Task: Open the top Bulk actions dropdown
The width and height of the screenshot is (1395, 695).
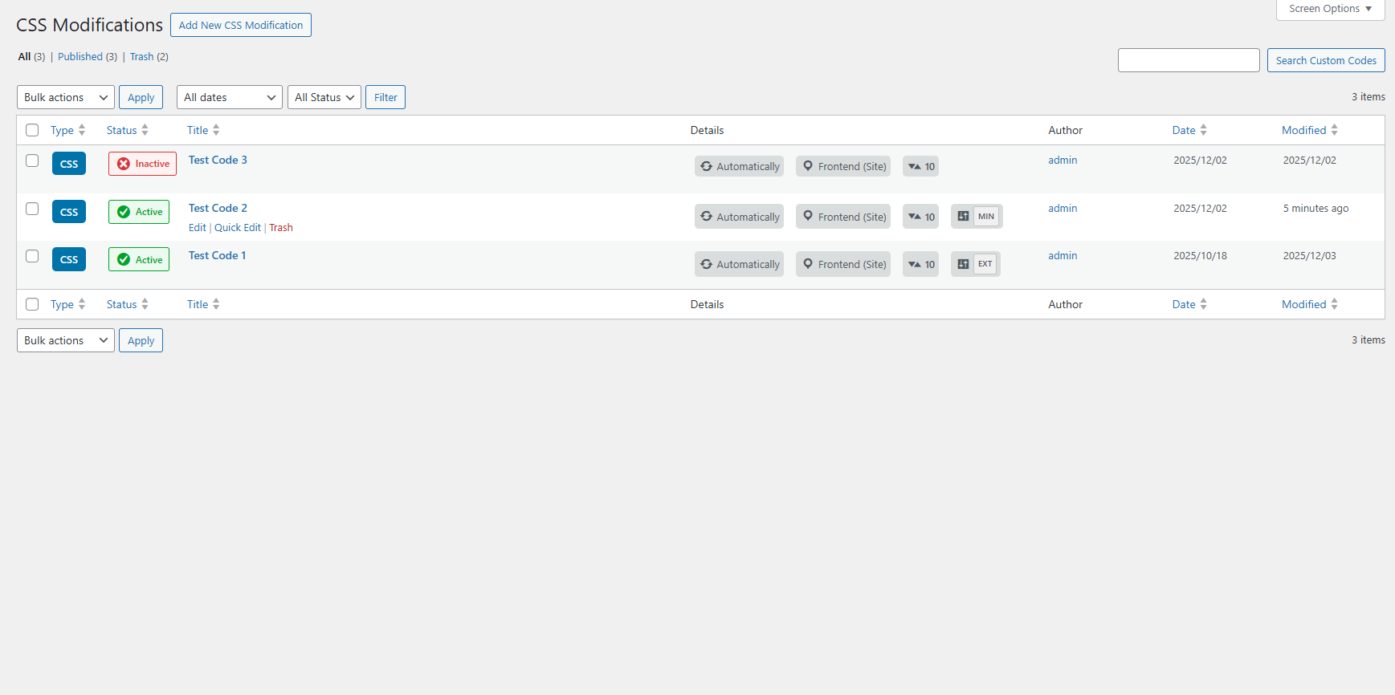Action: [x=66, y=97]
